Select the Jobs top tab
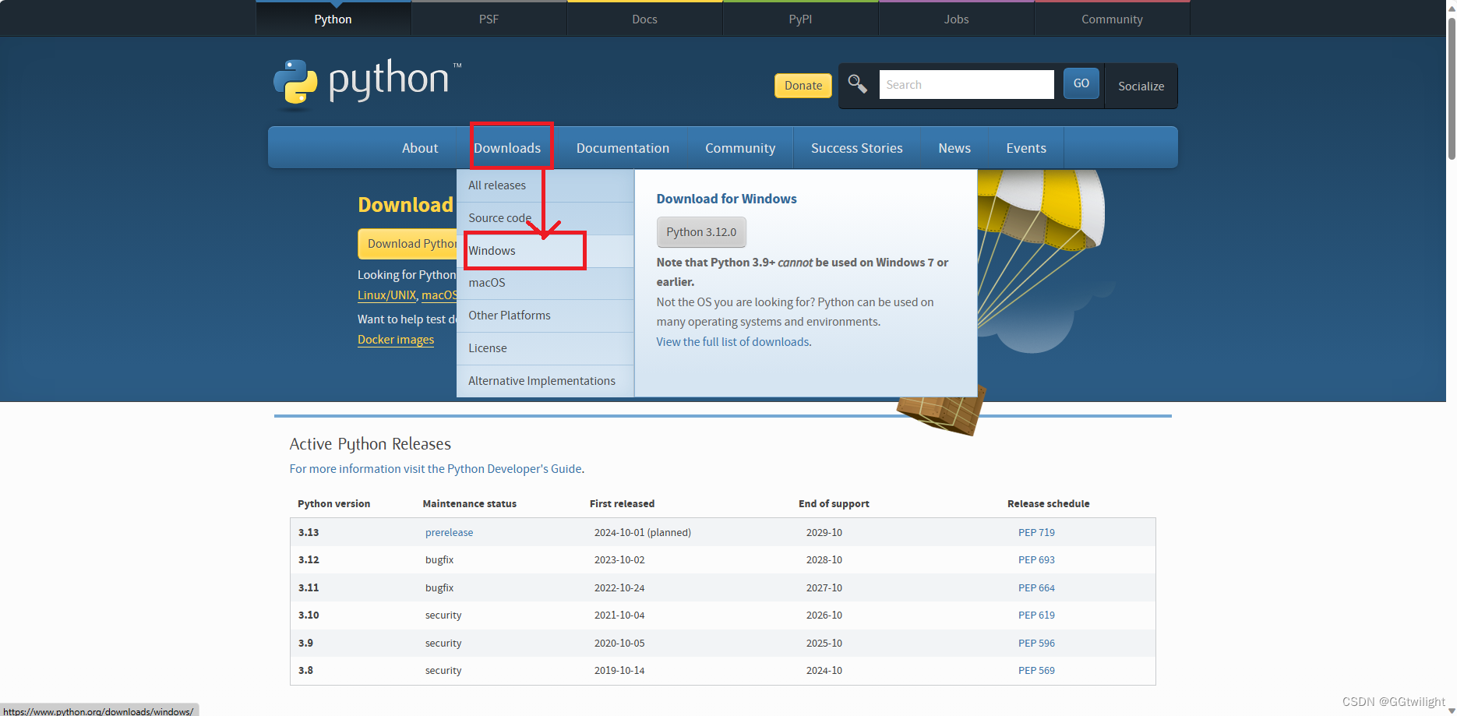The height and width of the screenshot is (716, 1457). click(956, 19)
